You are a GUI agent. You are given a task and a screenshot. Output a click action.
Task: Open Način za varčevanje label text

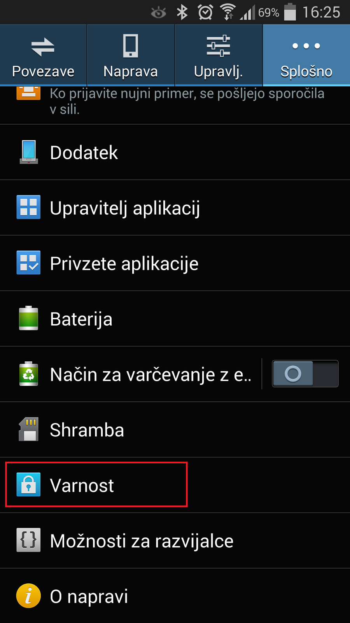(x=150, y=375)
